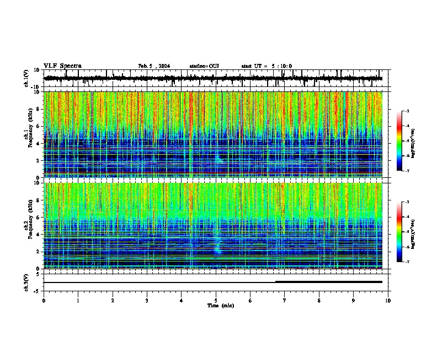This screenshot has width=437, height=337.
Task: Click the ch.2 spectrogram color scale bar
Action: pos(399,232)
